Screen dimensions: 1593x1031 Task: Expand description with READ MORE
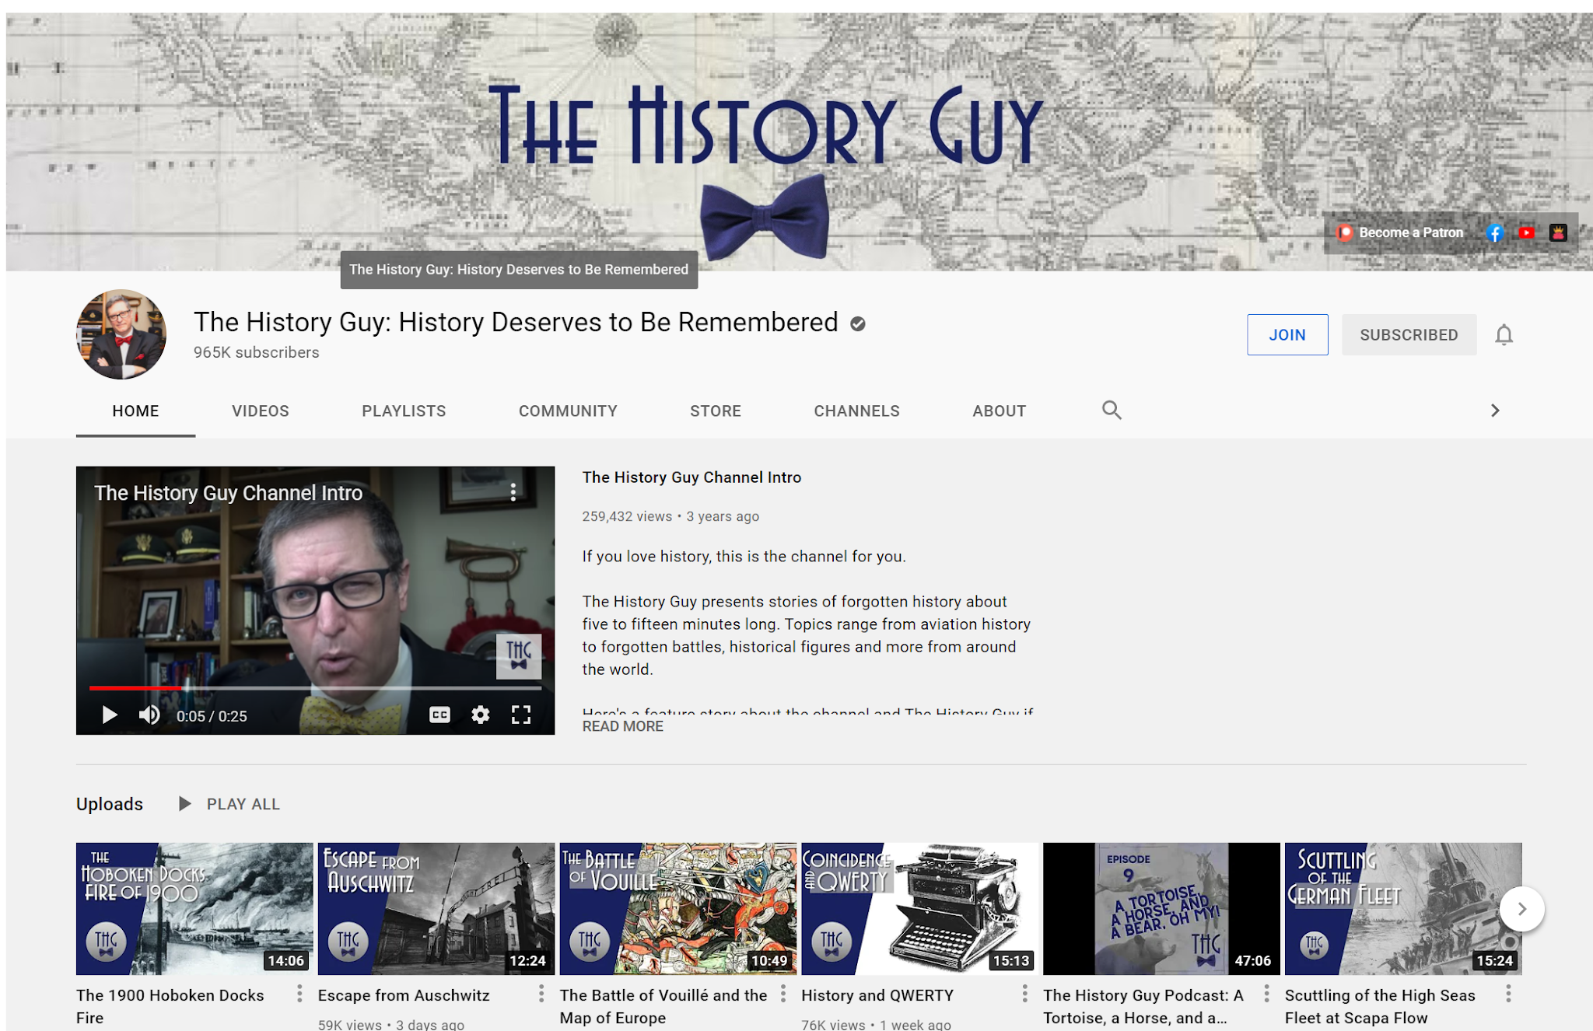coord(622,726)
